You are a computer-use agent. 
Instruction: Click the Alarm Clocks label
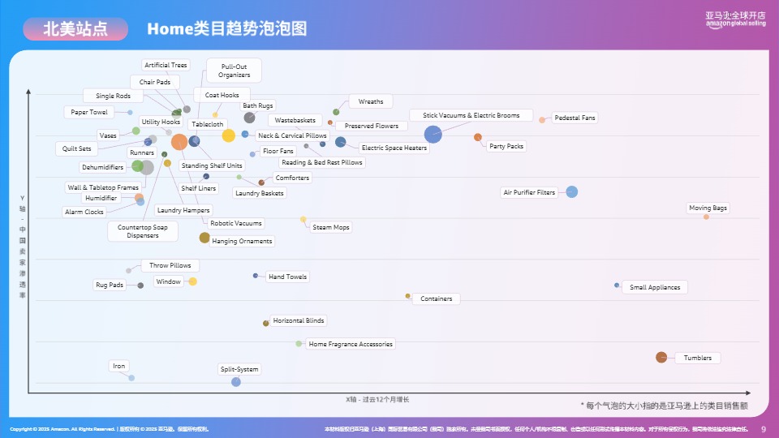pos(84,212)
